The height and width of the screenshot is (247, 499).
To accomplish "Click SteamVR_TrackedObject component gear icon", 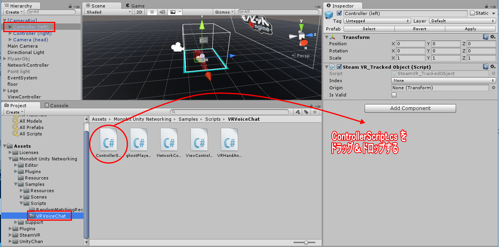I will point(493,67).
